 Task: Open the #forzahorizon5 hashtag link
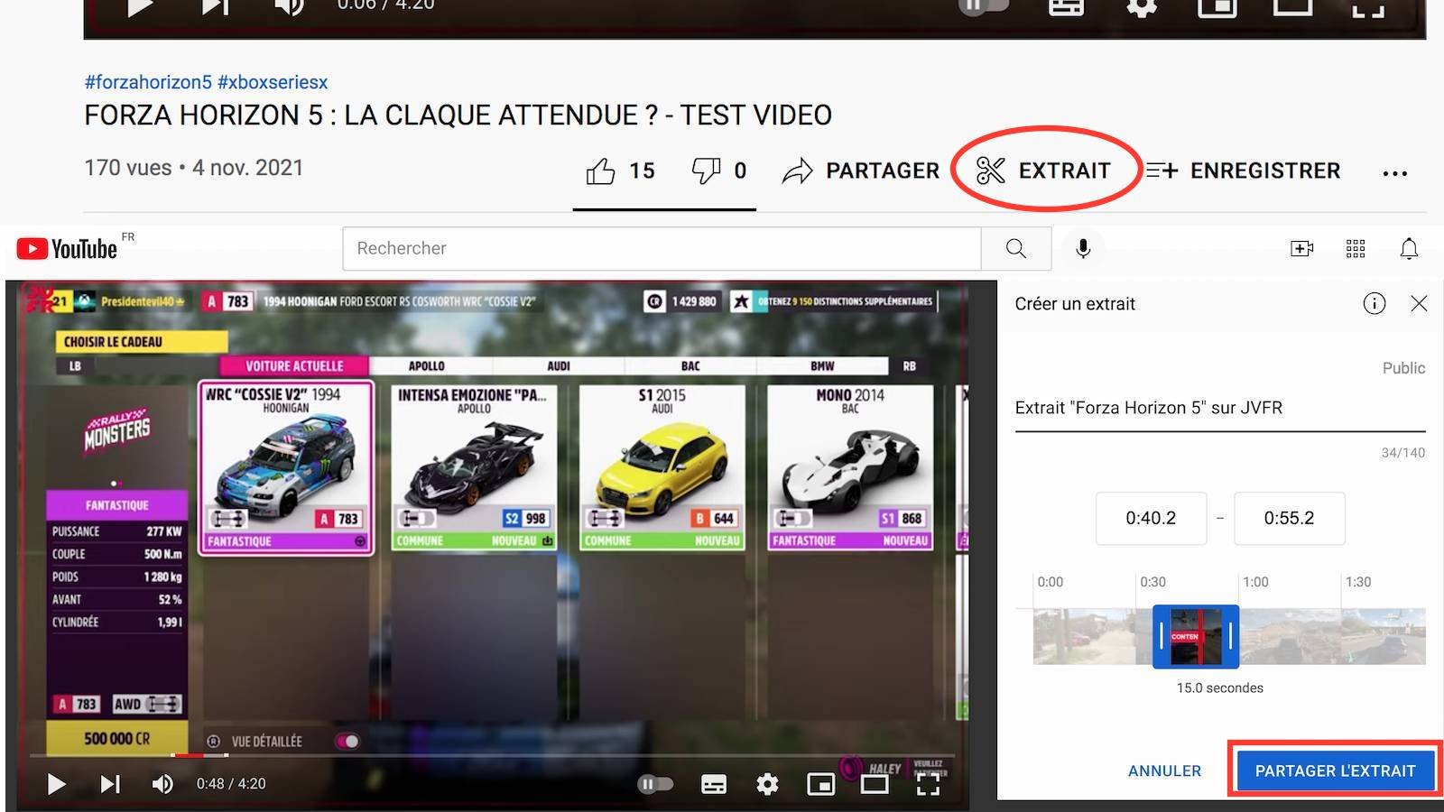click(148, 82)
